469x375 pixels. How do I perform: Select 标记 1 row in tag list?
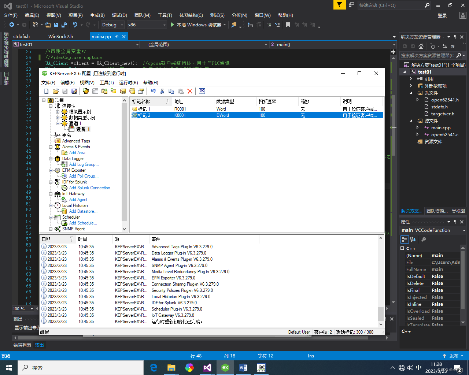click(257, 109)
